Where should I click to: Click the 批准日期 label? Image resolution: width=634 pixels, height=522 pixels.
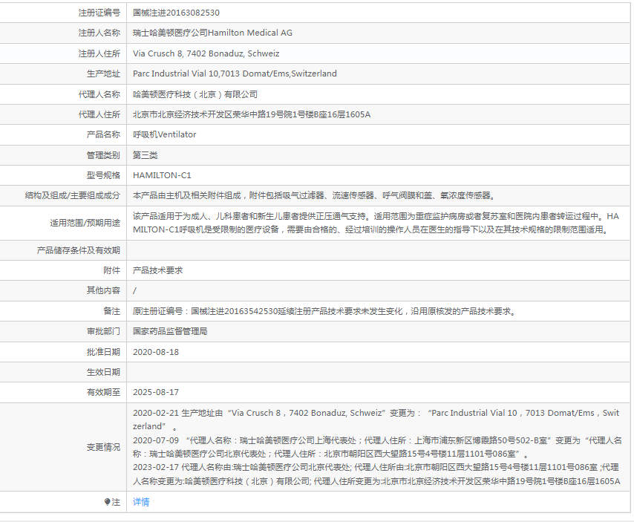103,352
